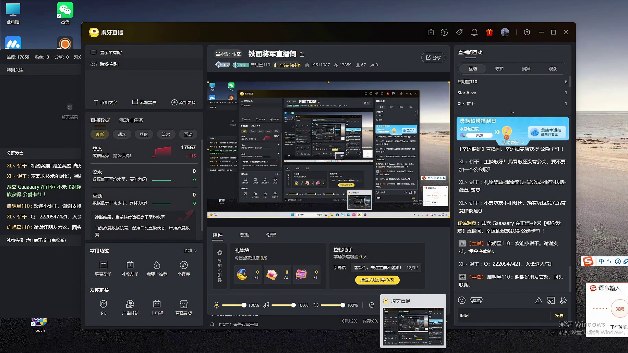Expand the contributor list chevron
Viewport: 628px width, 353px height.
click(513, 112)
